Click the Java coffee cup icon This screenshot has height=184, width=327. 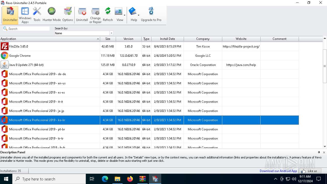(x=5, y=65)
